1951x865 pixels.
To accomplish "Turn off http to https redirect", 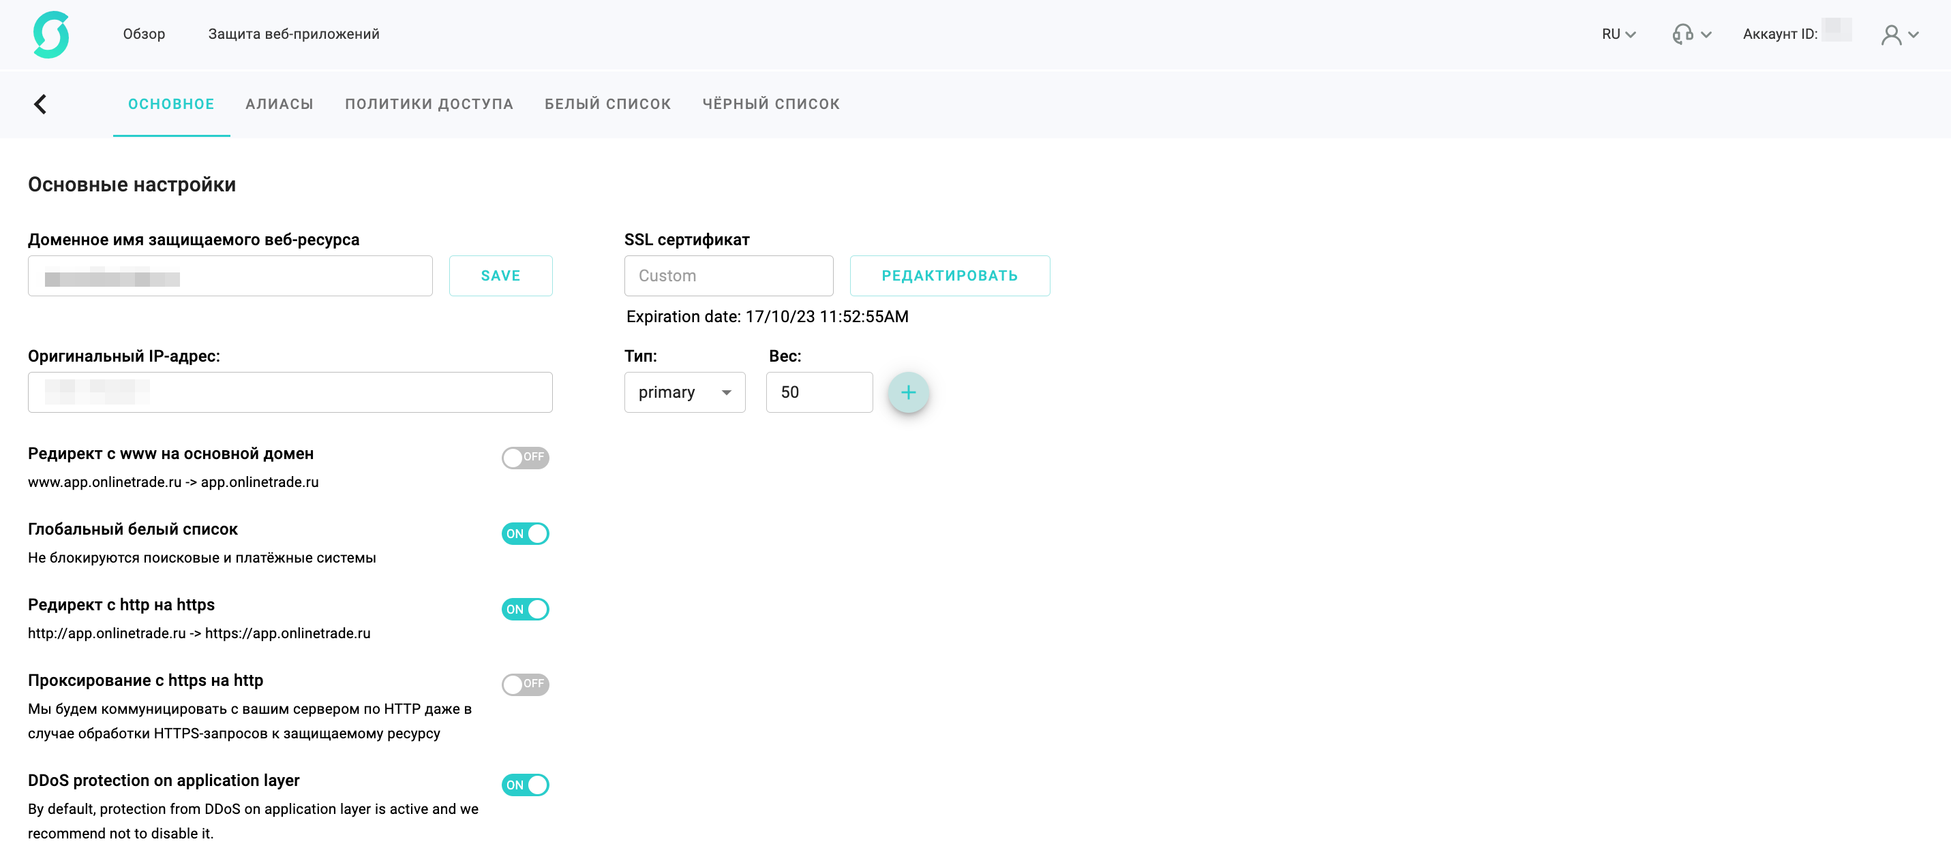I will [525, 609].
